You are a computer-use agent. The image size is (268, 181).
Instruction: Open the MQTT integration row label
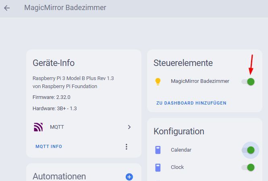click(57, 127)
